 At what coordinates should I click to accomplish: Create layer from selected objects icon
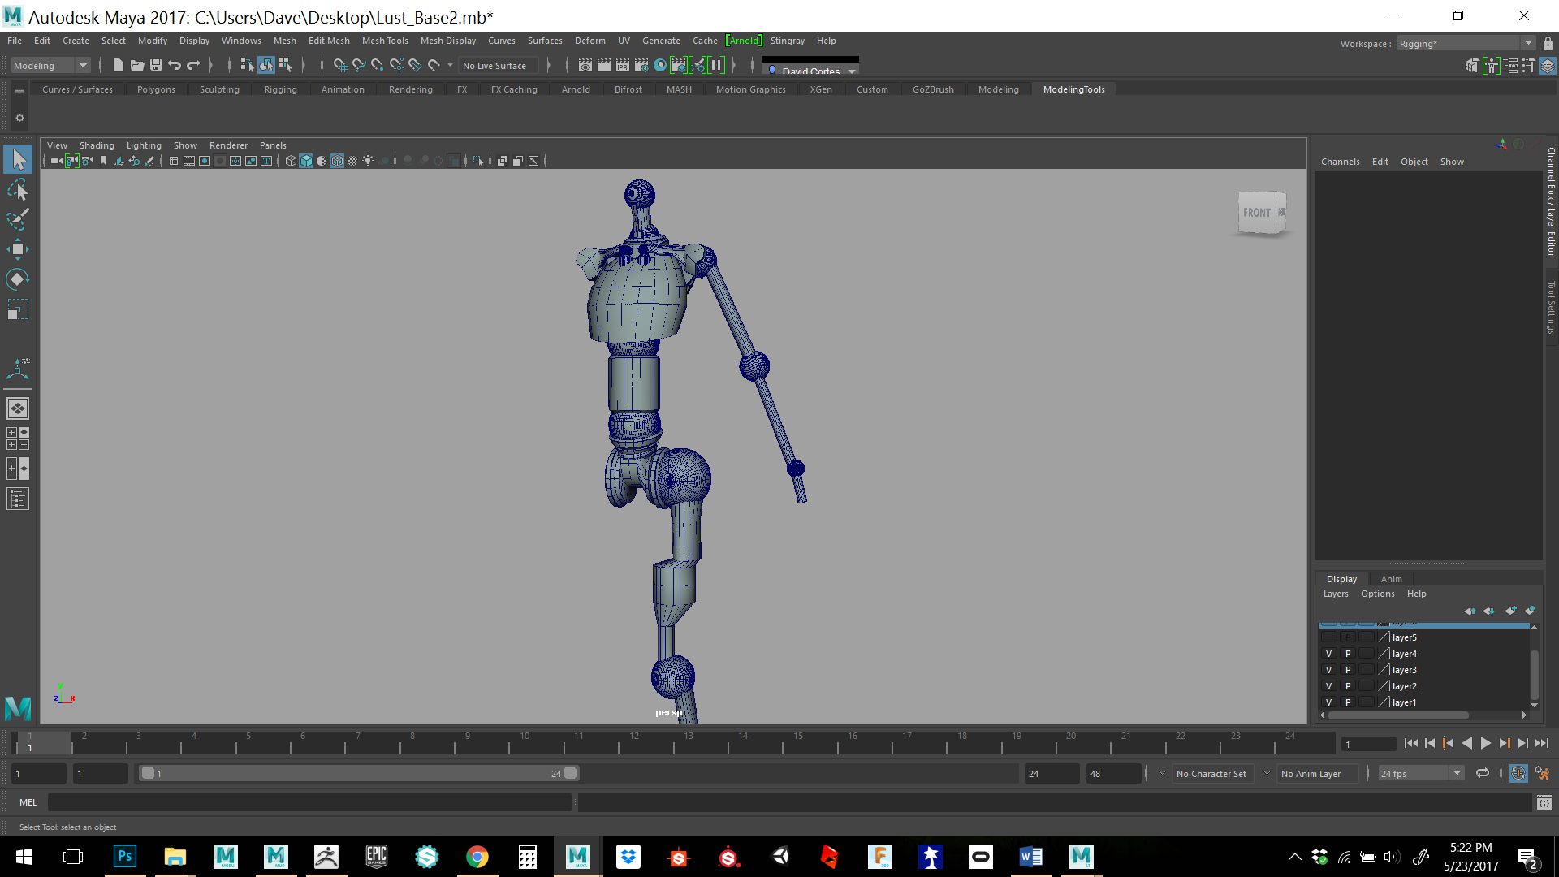1530,611
